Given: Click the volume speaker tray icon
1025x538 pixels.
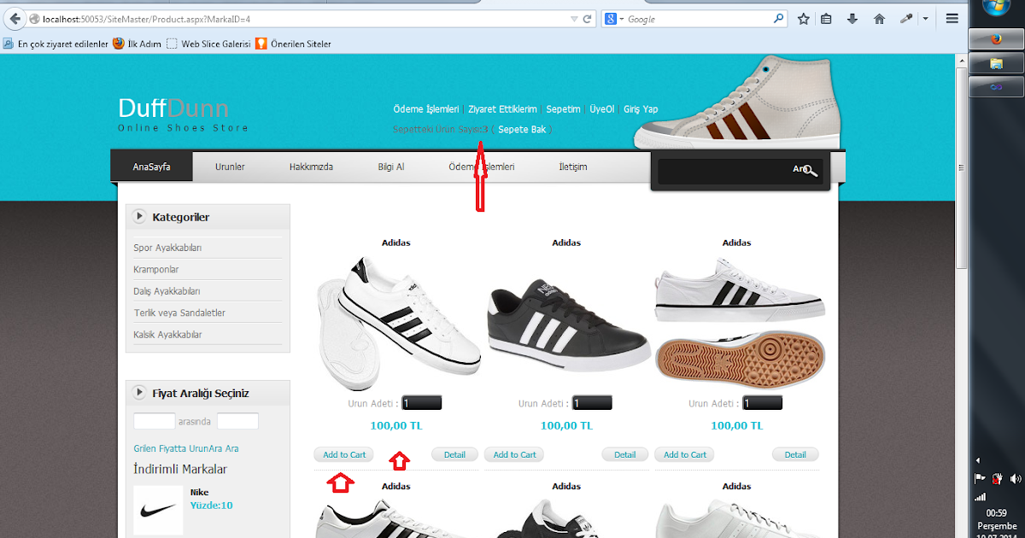Looking at the screenshot, I should (1014, 479).
